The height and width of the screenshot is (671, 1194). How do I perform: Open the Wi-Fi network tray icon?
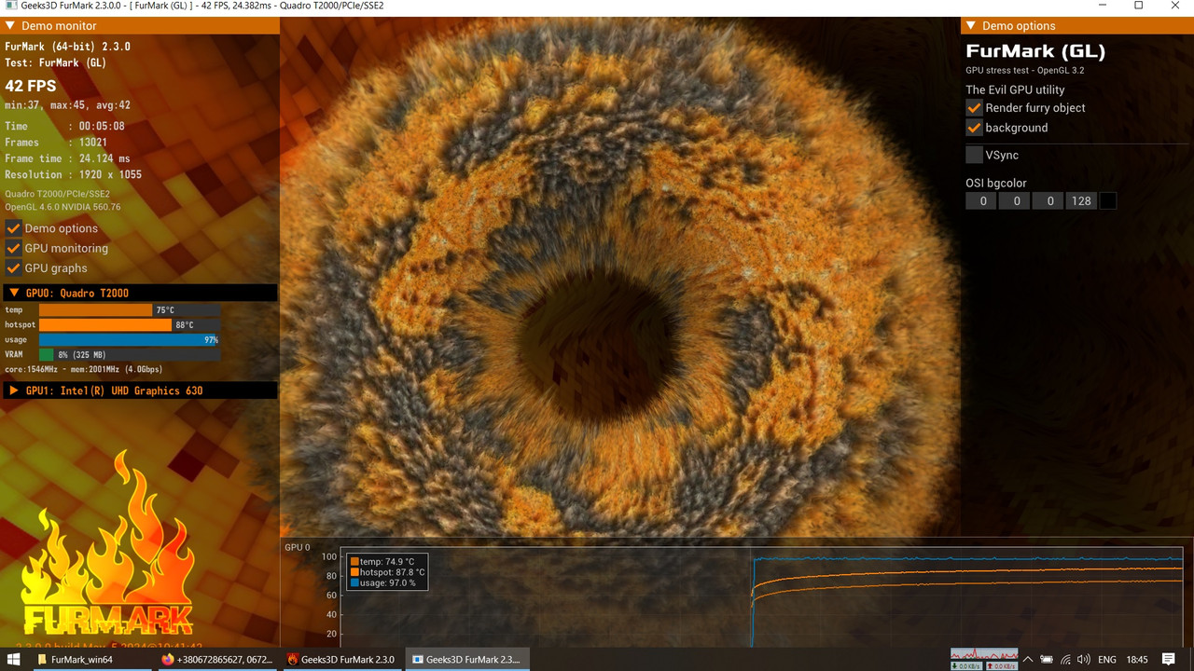[1064, 659]
